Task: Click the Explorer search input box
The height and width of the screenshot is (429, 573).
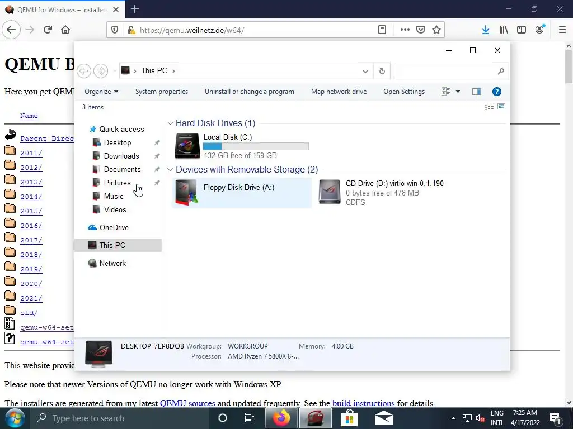Action: pyautogui.click(x=445, y=71)
